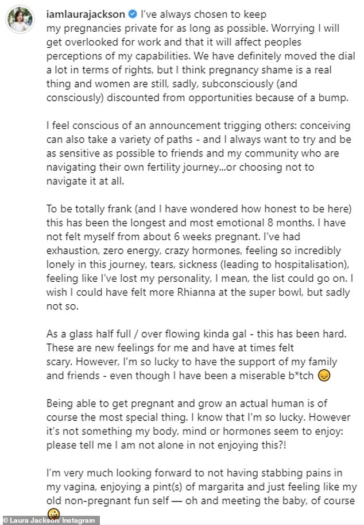364x525 pixels.
Task: Click the Laura Jackson/ Instagram credit label
Action: (x=52, y=520)
